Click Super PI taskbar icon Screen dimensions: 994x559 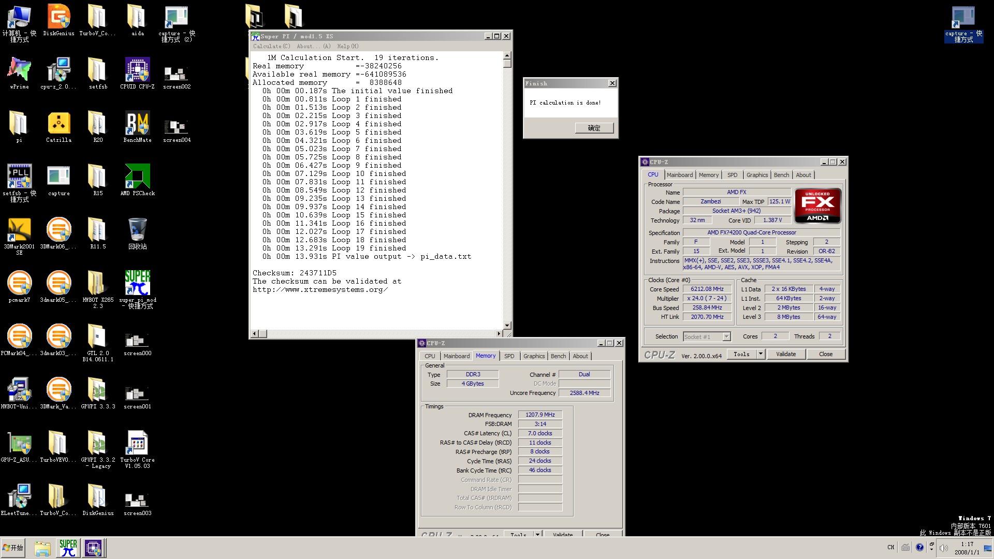(x=68, y=548)
